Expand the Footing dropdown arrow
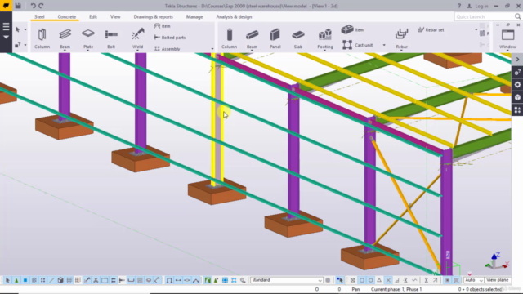The height and width of the screenshot is (294, 523). [x=325, y=51]
